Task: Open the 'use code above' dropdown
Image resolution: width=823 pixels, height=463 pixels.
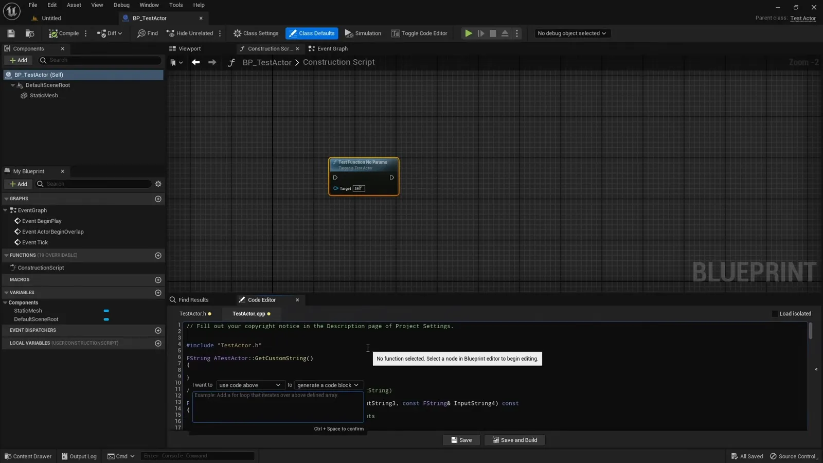Action: click(x=249, y=385)
